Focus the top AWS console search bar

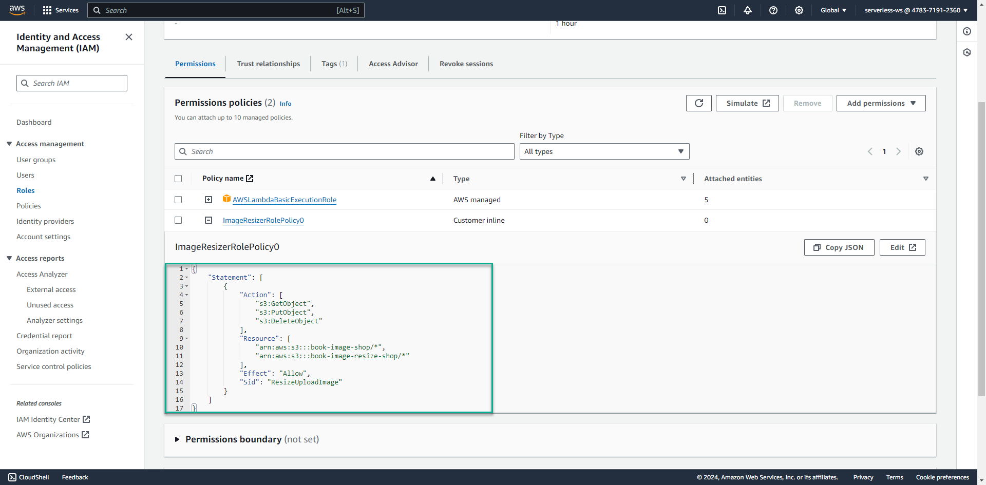pos(226,10)
